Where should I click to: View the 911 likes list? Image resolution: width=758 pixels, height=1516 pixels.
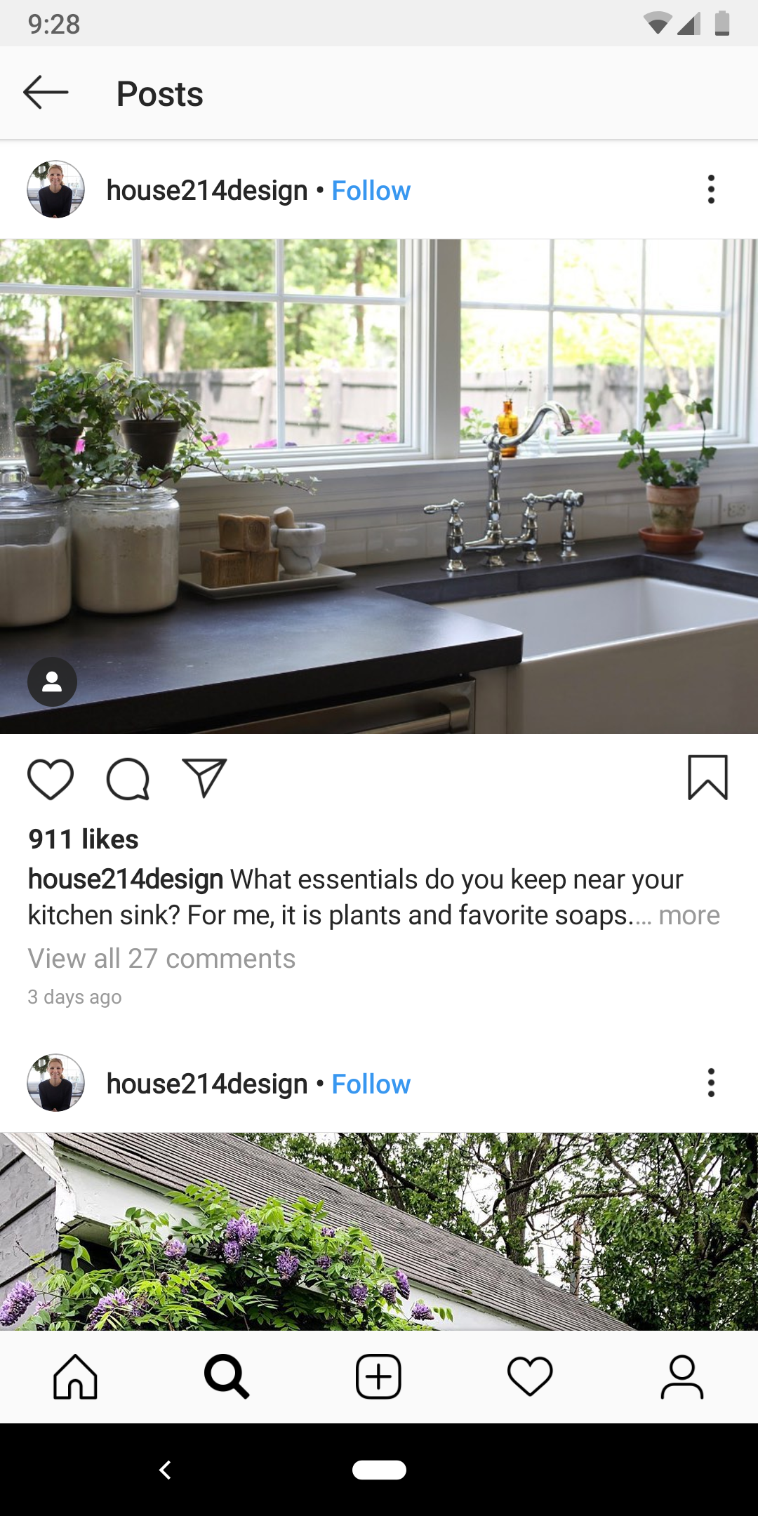(x=84, y=839)
